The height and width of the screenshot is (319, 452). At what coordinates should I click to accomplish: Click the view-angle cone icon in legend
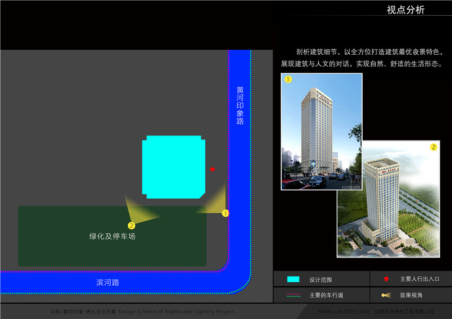pos(386,295)
